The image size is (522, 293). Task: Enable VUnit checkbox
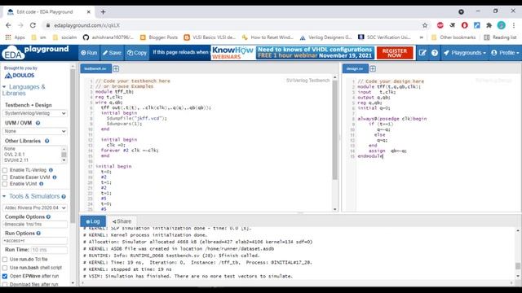(x=5, y=184)
